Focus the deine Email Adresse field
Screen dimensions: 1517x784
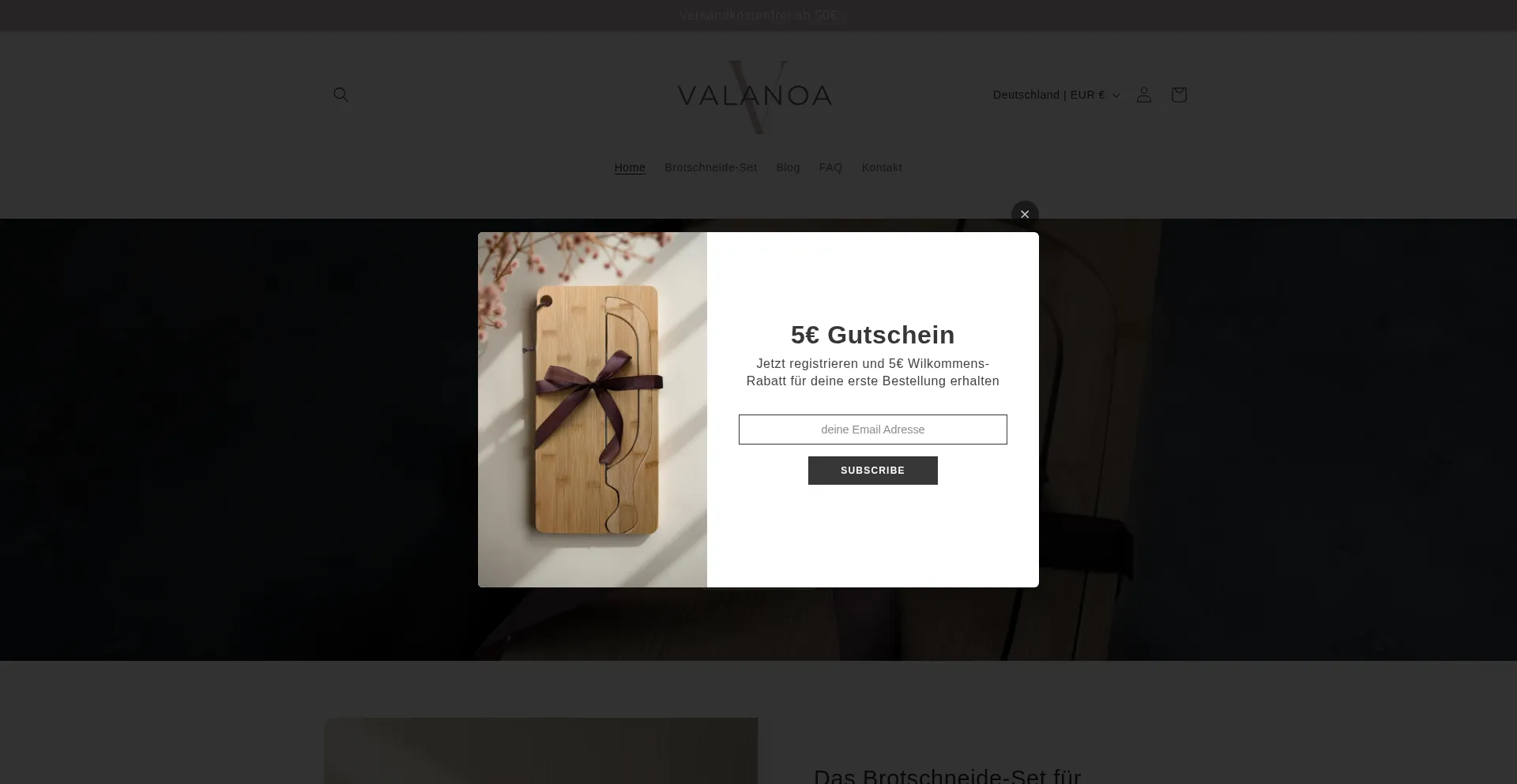[872, 430]
